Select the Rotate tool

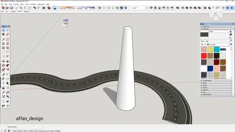[x=3, y=66]
